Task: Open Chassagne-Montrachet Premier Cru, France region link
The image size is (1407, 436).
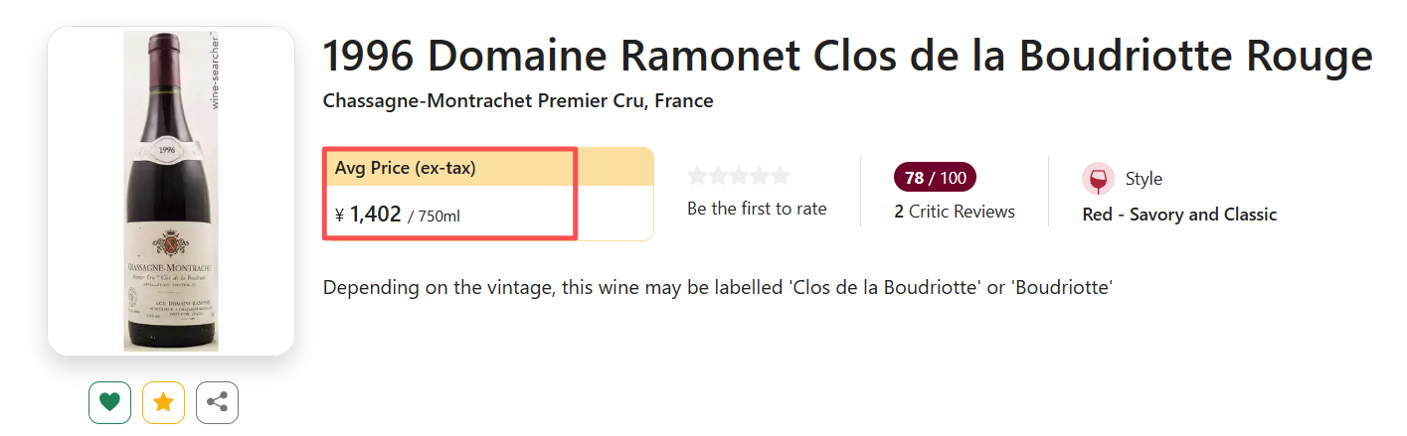Action: coord(518,101)
